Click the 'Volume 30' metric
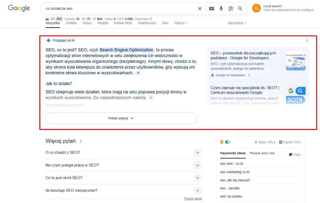This screenshot has height=203, width=320. 72,19
